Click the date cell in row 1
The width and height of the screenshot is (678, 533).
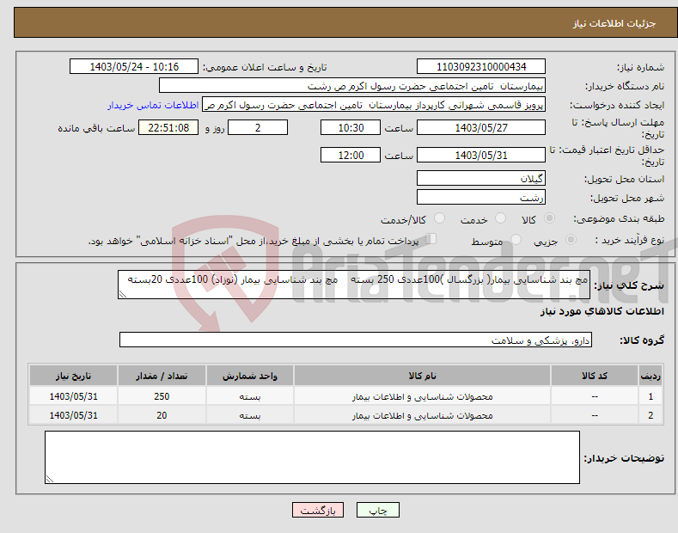74,396
